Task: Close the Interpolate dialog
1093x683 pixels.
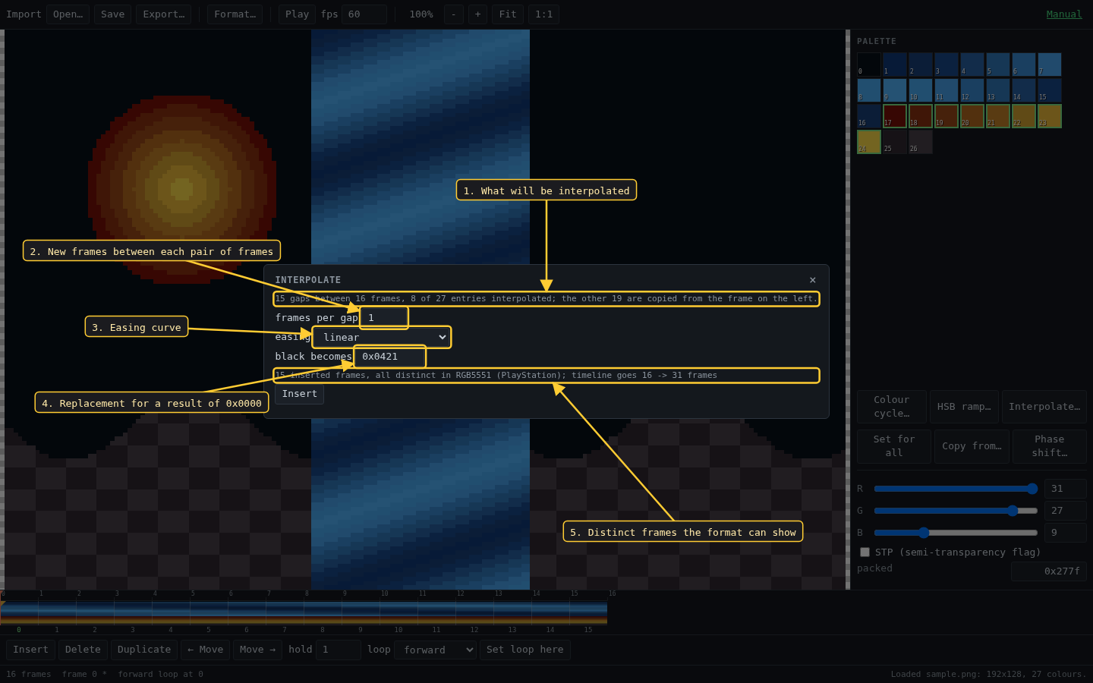Action: click(812, 280)
